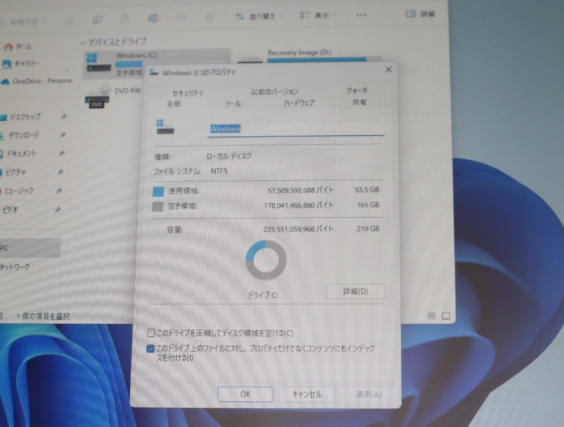
Task: Click the drive icon beside the name field
Action: click(165, 127)
